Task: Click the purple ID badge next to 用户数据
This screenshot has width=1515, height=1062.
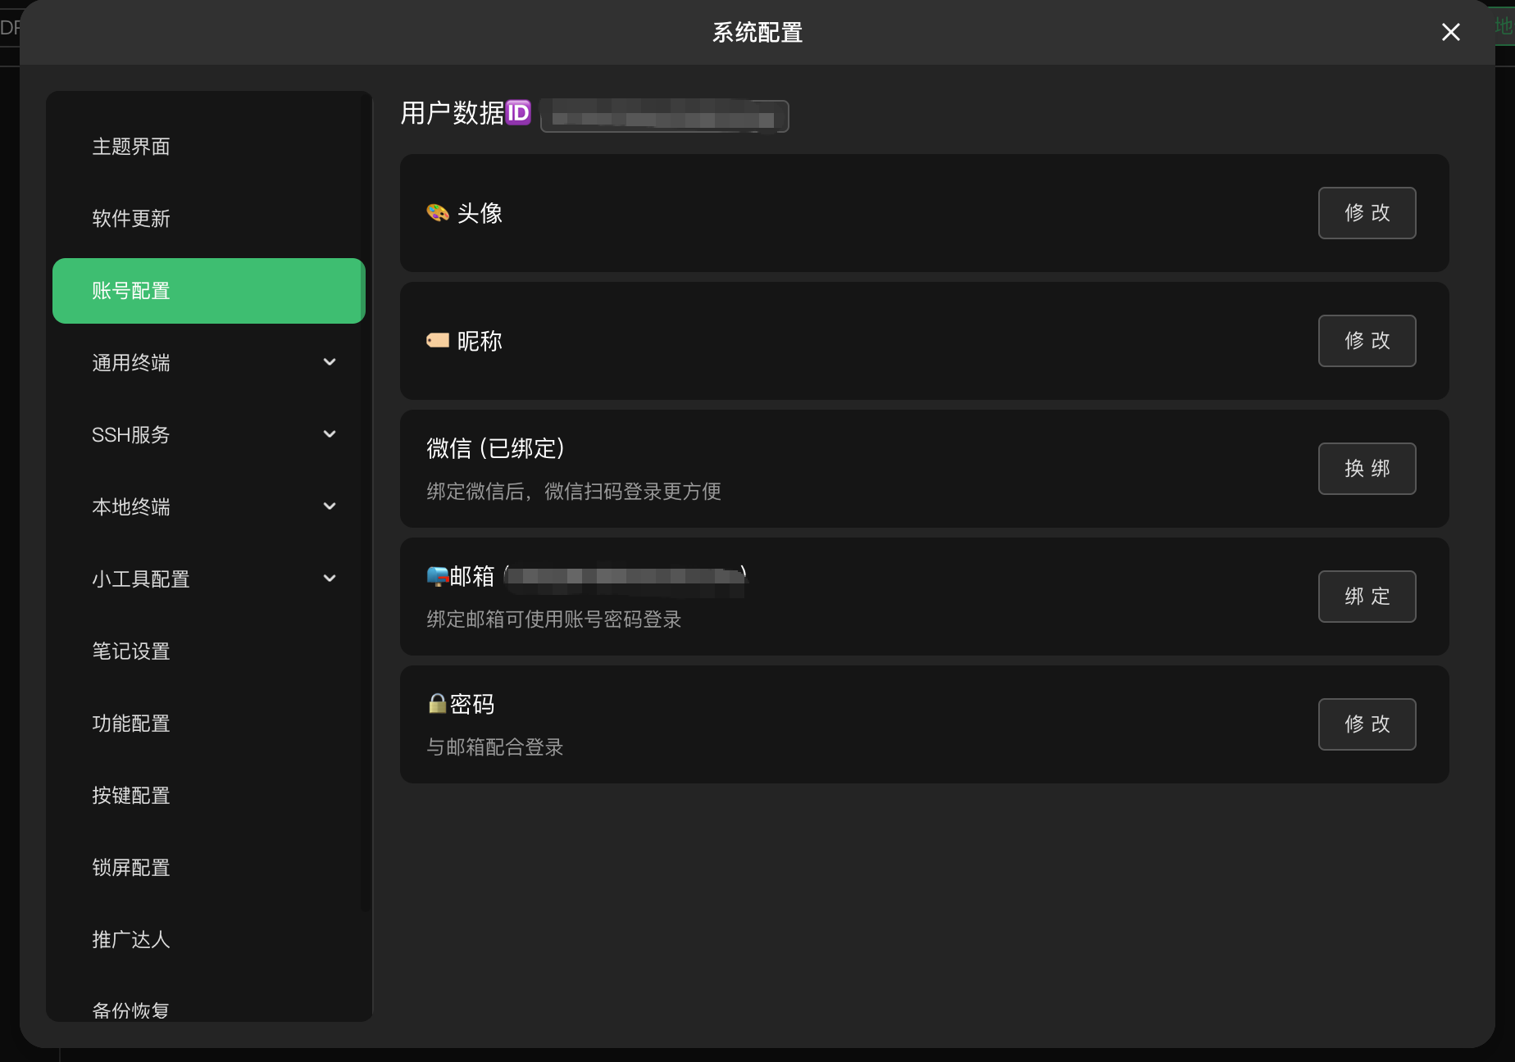Action: point(518,113)
